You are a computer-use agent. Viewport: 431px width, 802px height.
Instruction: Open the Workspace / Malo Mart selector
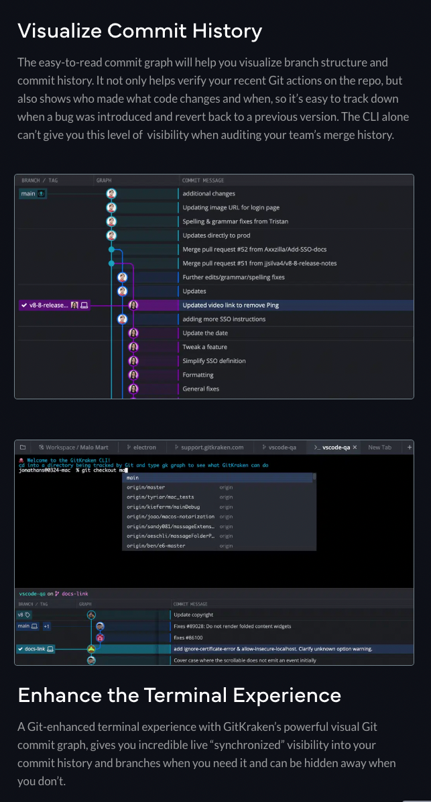pyautogui.click(x=74, y=447)
